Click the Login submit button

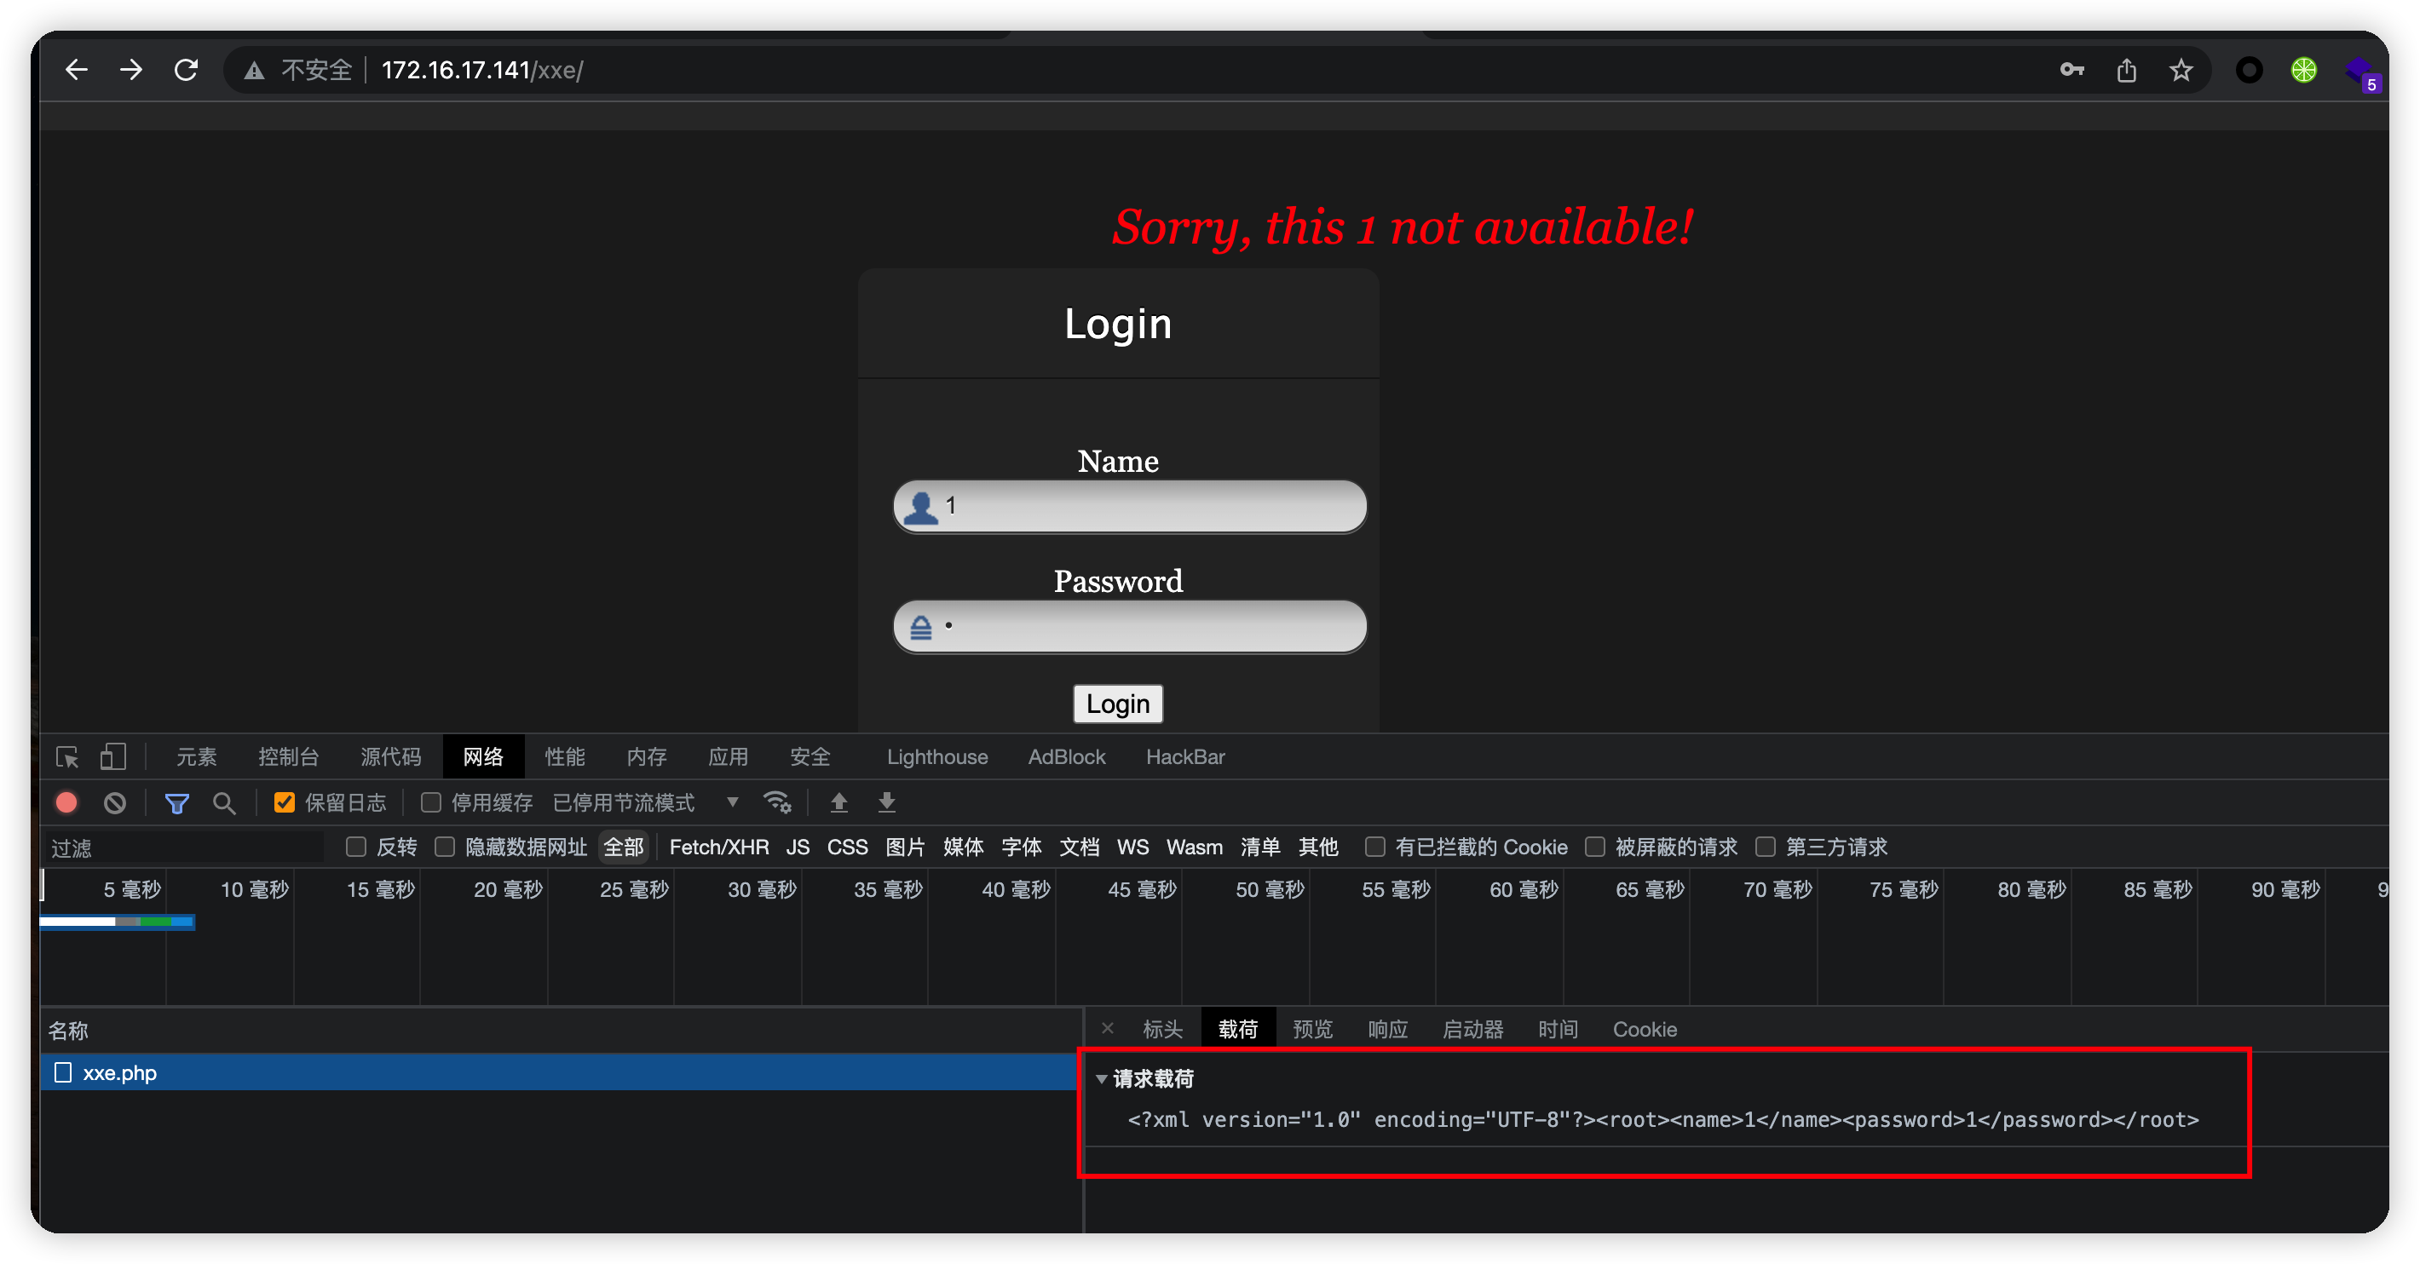[x=1117, y=704]
